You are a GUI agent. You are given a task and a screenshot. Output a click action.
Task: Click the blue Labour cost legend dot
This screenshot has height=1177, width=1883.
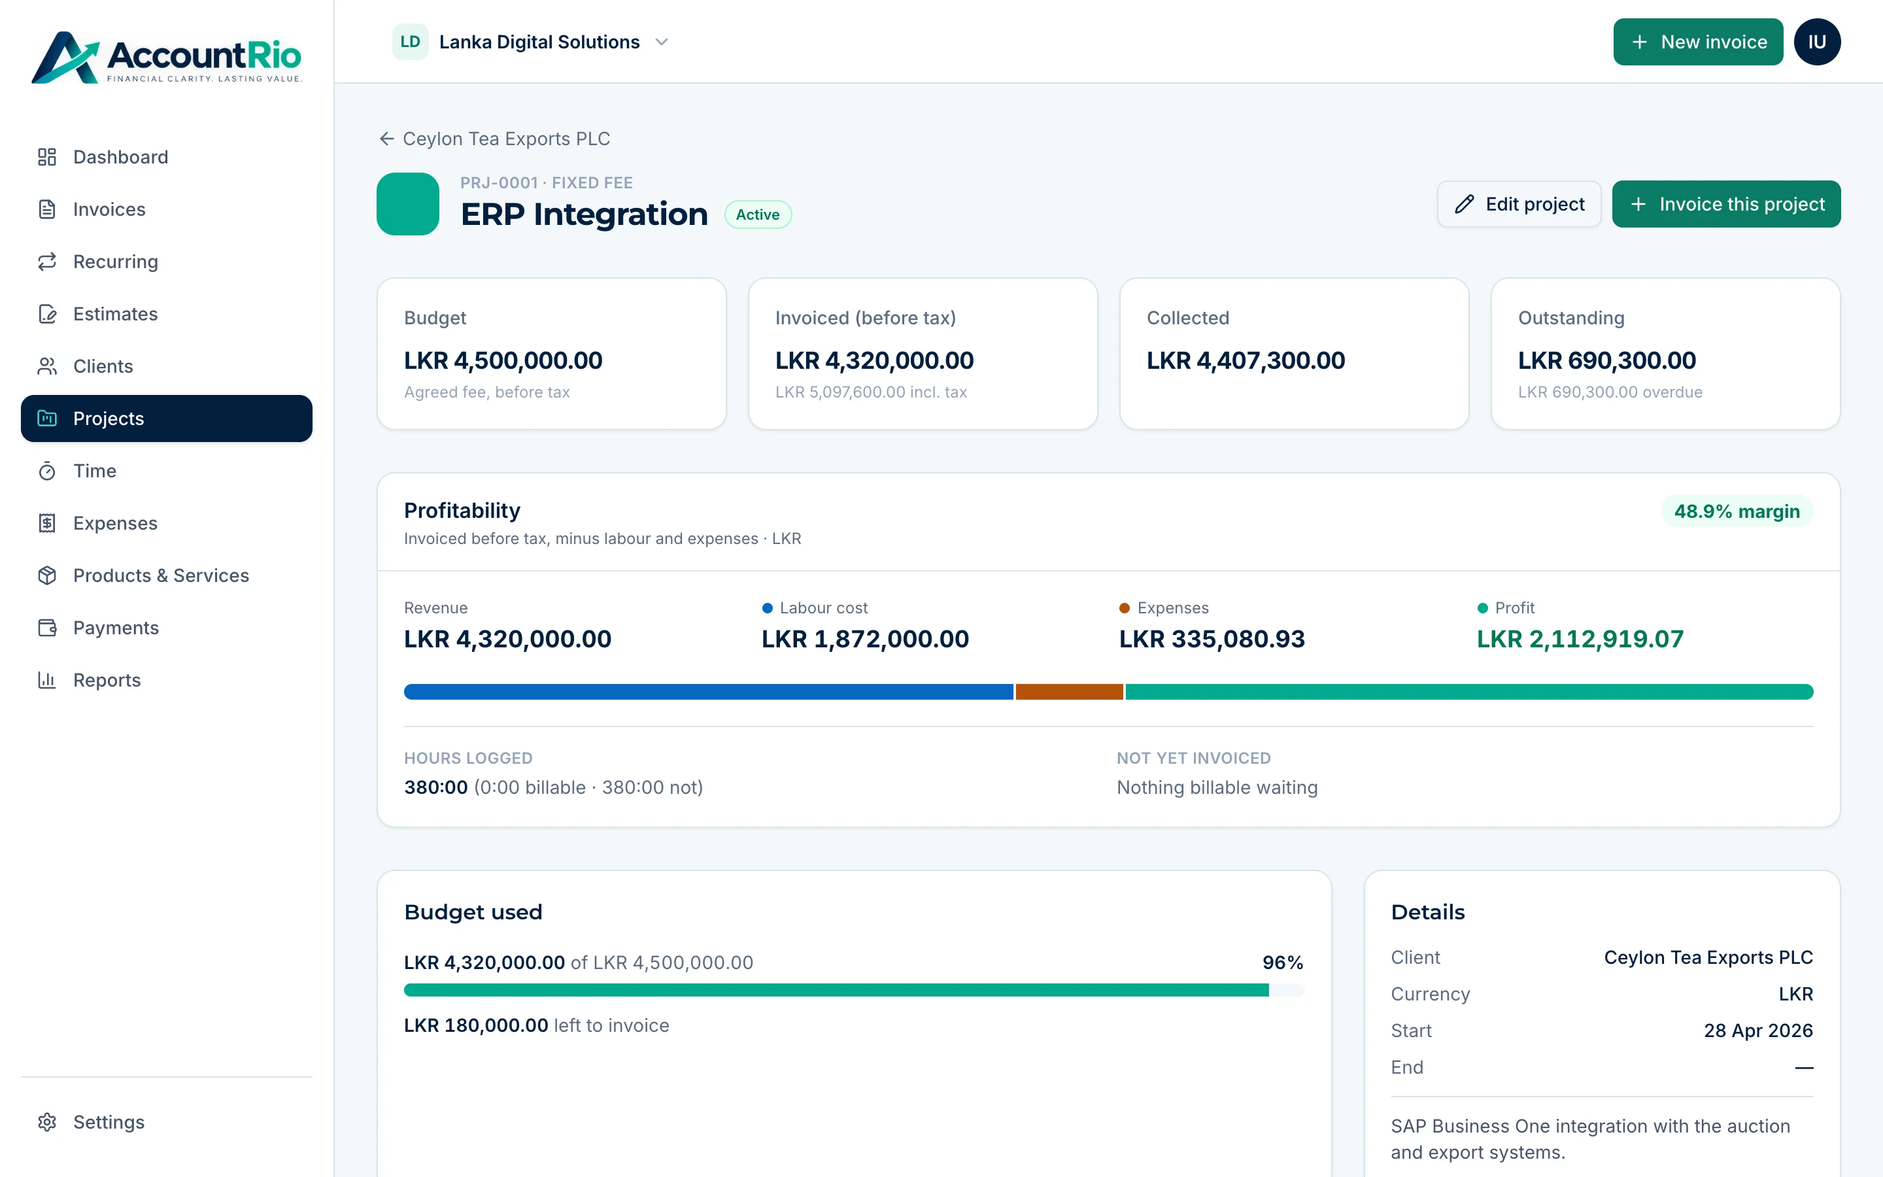click(x=767, y=608)
